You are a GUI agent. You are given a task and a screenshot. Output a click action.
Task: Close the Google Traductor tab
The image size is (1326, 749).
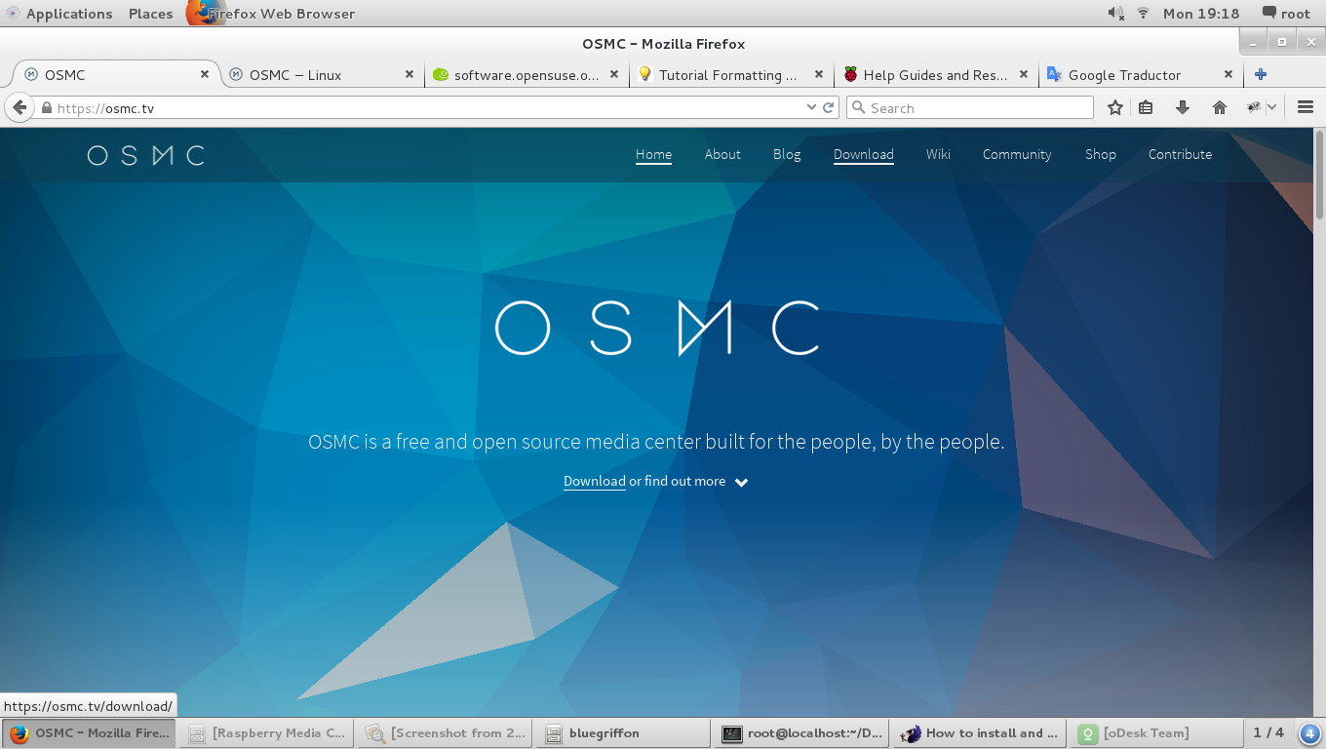click(x=1228, y=74)
